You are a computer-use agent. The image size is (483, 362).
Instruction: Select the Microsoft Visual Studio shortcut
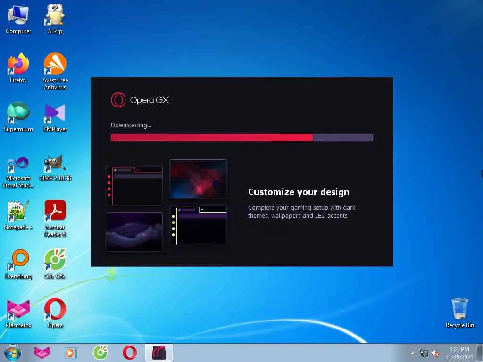18,172
